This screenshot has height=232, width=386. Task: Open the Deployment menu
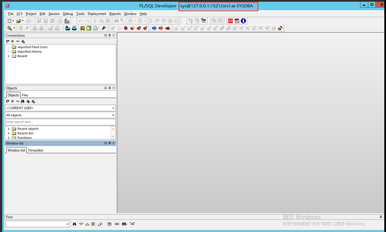pyautogui.click(x=97, y=14)
